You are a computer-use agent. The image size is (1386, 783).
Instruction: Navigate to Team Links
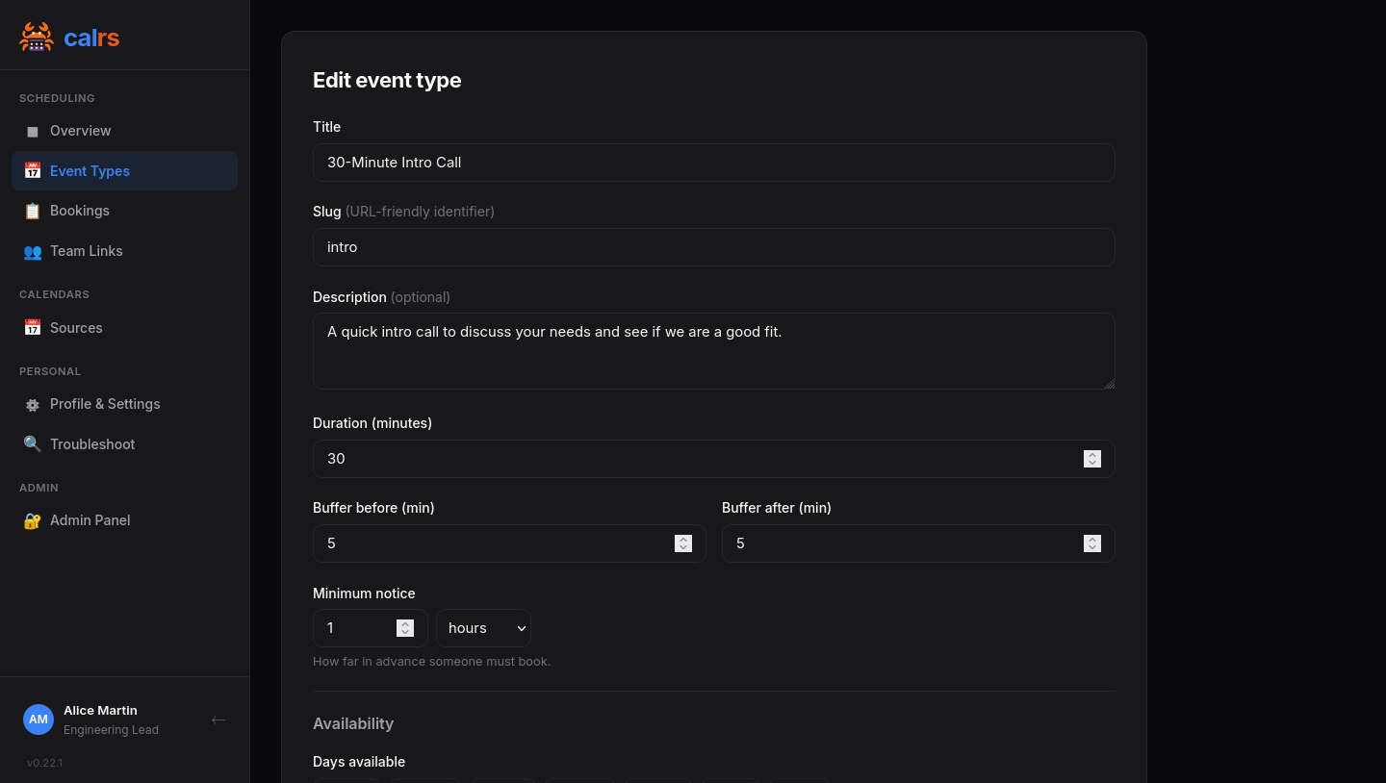pyautogui.click(x=87, y=251)
